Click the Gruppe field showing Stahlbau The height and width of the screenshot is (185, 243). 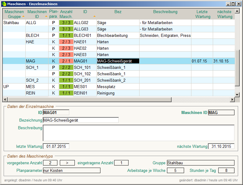pos(201,163)
